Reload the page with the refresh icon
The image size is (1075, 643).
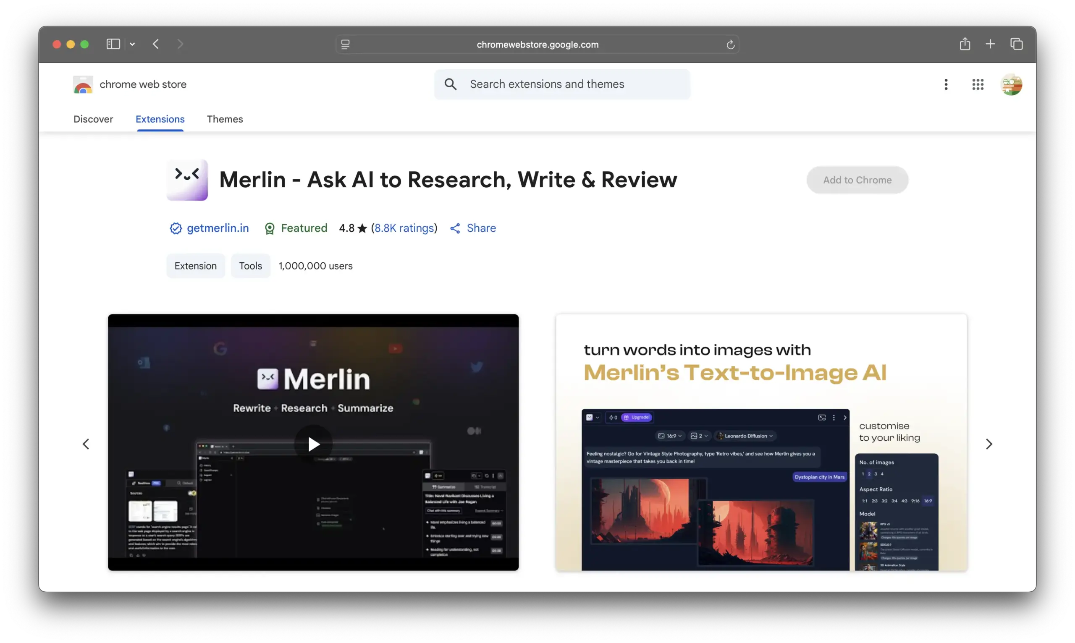click(730, 44)
